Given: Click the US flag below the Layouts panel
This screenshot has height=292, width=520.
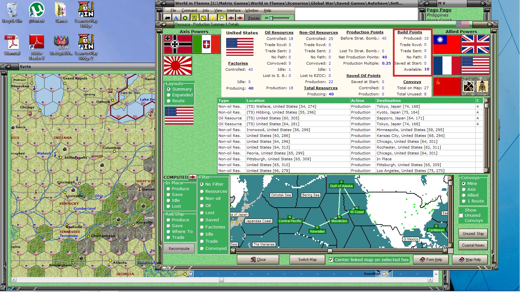Looking at the screenshot, I should pyautogui.click(x=179, y=116).
